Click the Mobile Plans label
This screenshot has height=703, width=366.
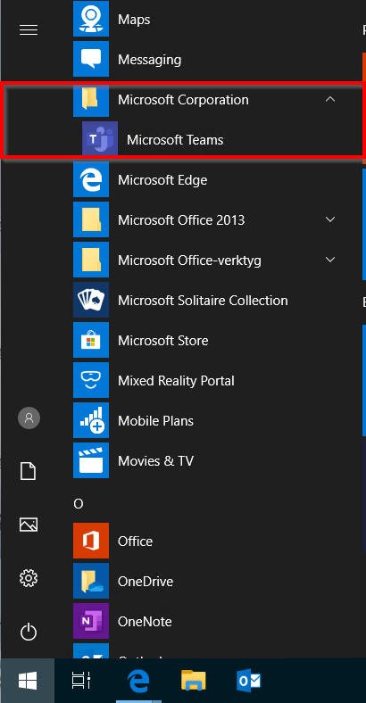(x=155, y=421)
